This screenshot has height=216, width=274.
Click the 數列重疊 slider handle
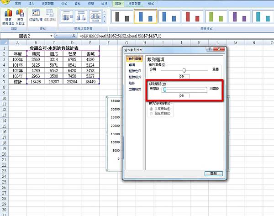click(184, 70)
